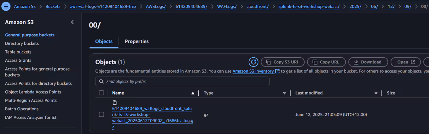Select the waflogs log.gz object checkbox

101,114
